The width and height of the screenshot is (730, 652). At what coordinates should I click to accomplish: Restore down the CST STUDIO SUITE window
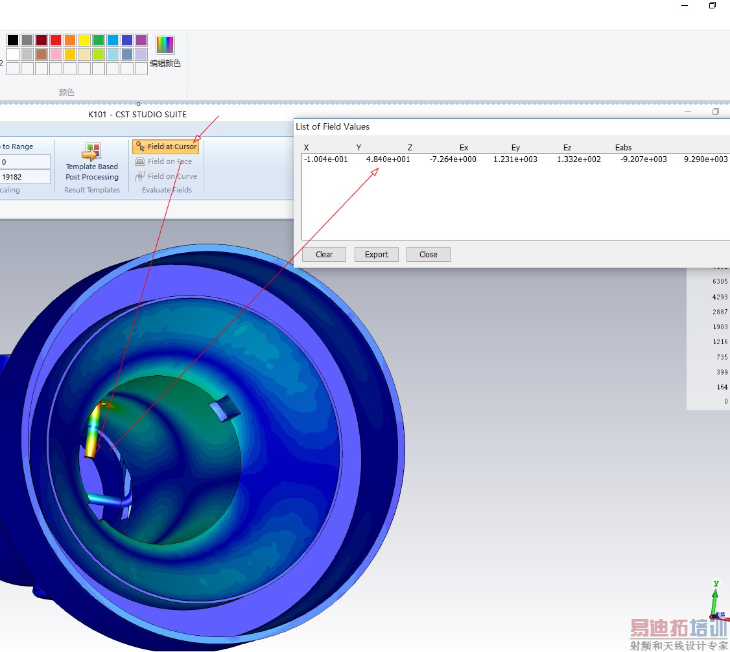coord(716,111)
